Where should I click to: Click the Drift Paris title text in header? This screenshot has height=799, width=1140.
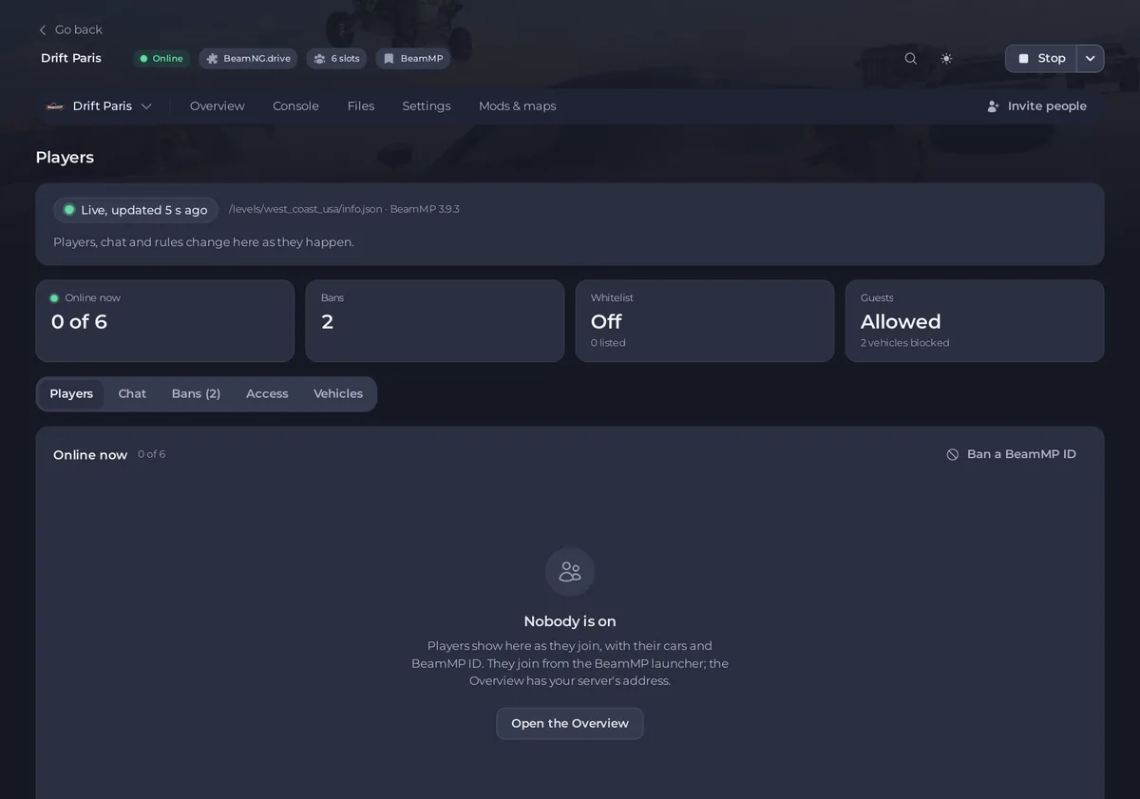71,58
